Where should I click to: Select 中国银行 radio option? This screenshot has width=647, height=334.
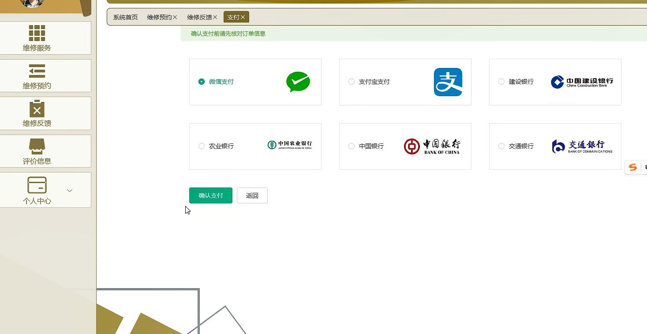[352, 146]
